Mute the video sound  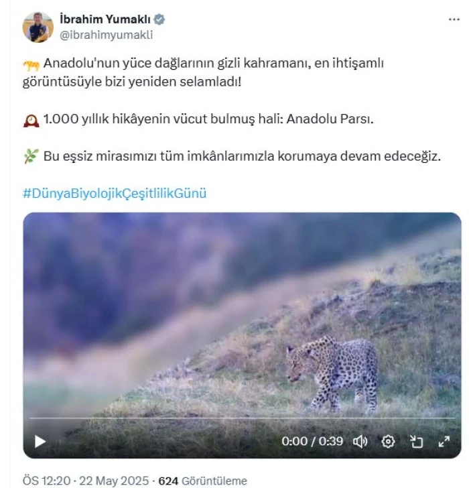(360, 441)
